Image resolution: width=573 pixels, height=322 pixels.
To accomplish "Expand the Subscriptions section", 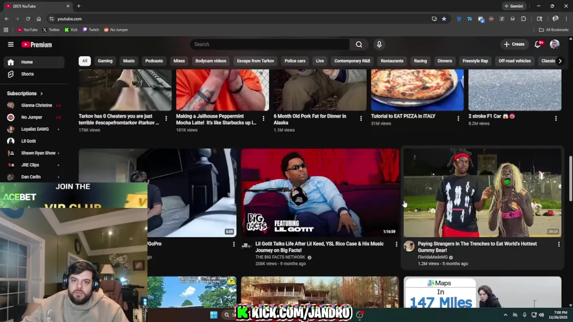I will click(x=25, y=93).
